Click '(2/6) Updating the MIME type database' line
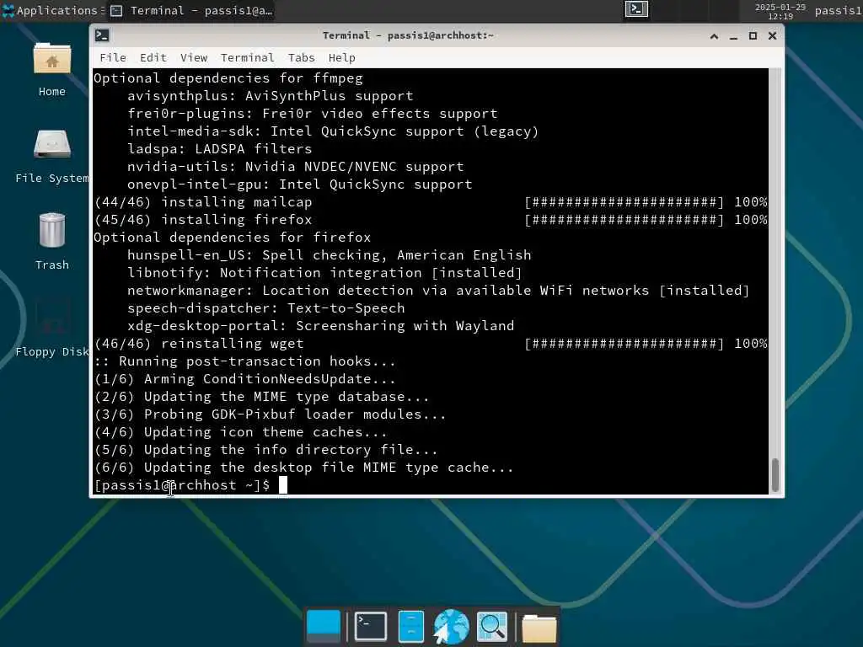This screenshot has height=647, width=863. click(261, 397)
